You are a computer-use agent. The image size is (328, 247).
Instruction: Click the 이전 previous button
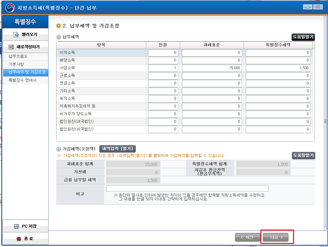248,237
